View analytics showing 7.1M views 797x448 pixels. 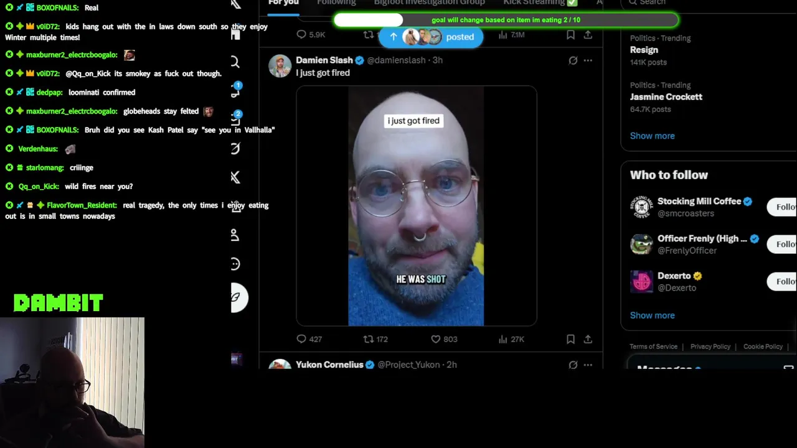(511, 35)
